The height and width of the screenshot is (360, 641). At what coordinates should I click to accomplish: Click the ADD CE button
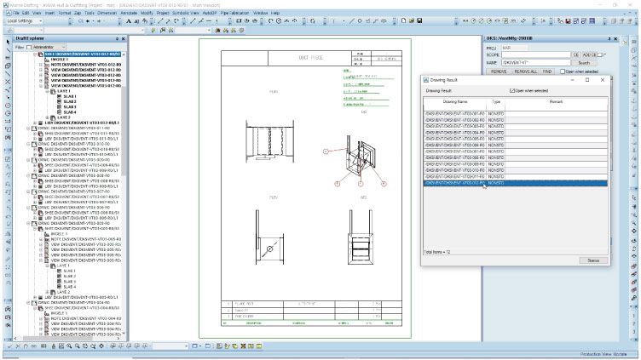pos(589,54)
